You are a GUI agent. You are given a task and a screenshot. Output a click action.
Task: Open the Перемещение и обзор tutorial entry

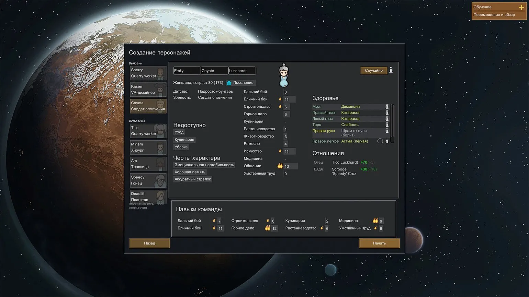click(494, 15)
